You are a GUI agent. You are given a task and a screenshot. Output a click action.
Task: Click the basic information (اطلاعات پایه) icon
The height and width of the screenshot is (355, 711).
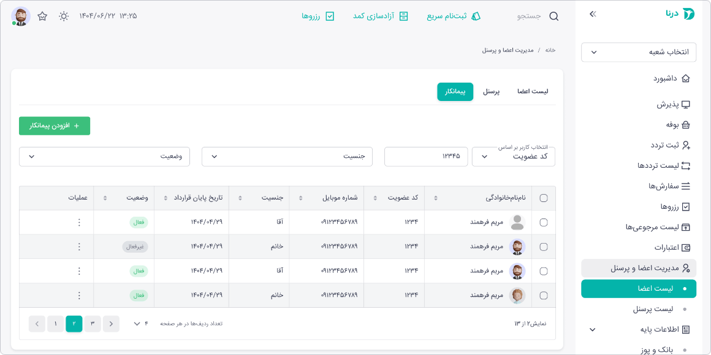tap(686, 330)
